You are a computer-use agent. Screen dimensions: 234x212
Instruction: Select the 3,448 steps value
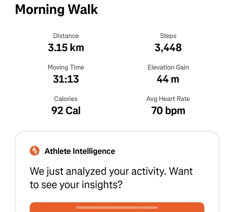[x=168, y=48]
